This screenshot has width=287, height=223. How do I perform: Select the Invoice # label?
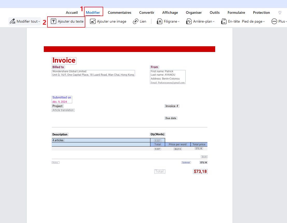click(x=172, y=106)
